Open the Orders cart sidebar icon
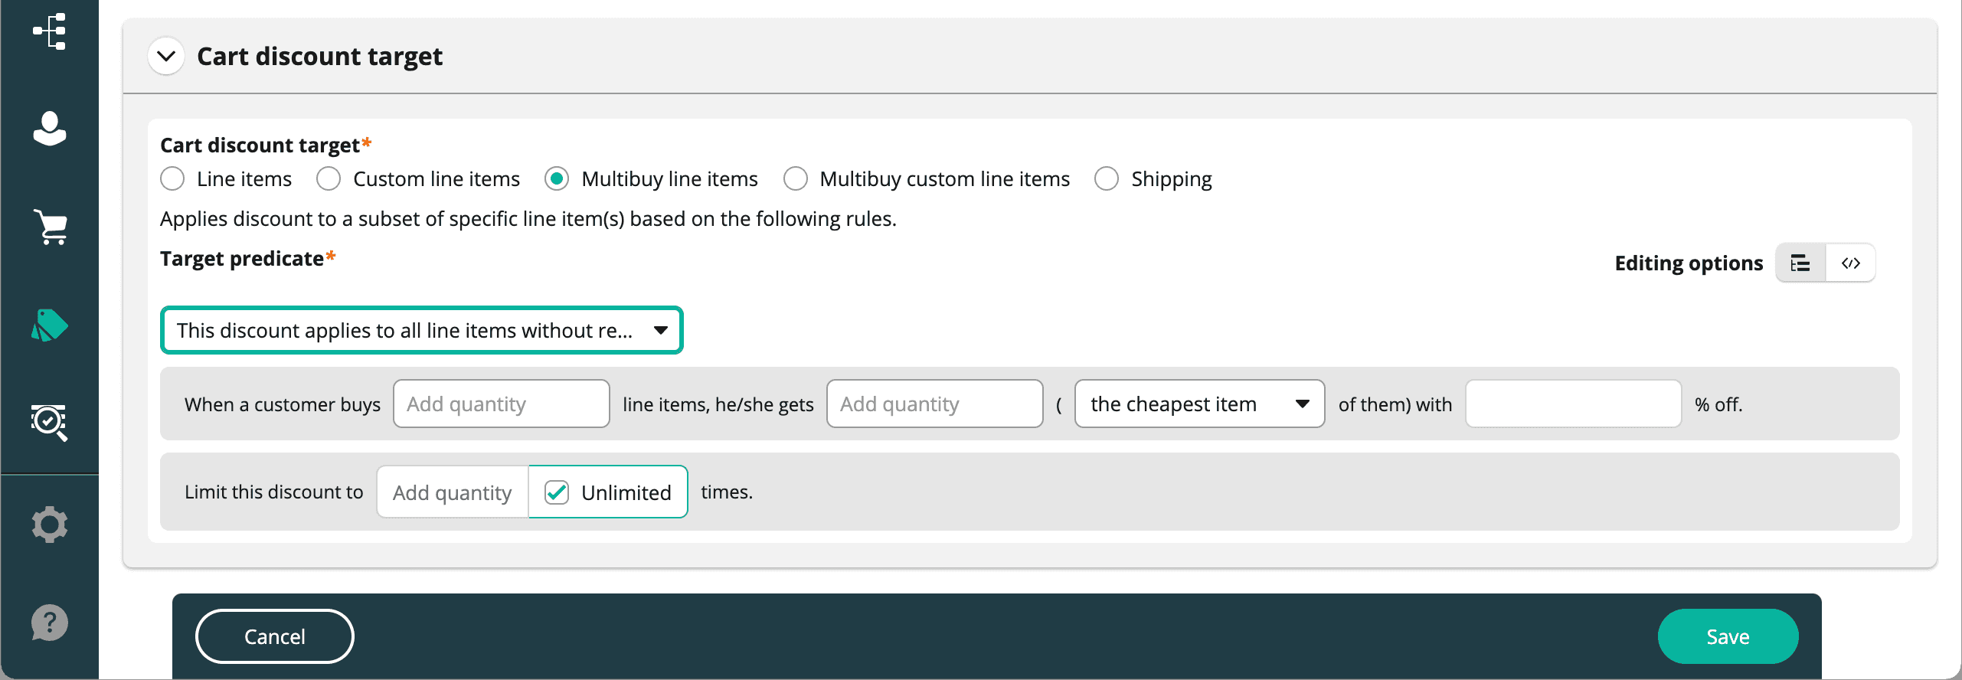1962x680 pixels. click(51, 227)
